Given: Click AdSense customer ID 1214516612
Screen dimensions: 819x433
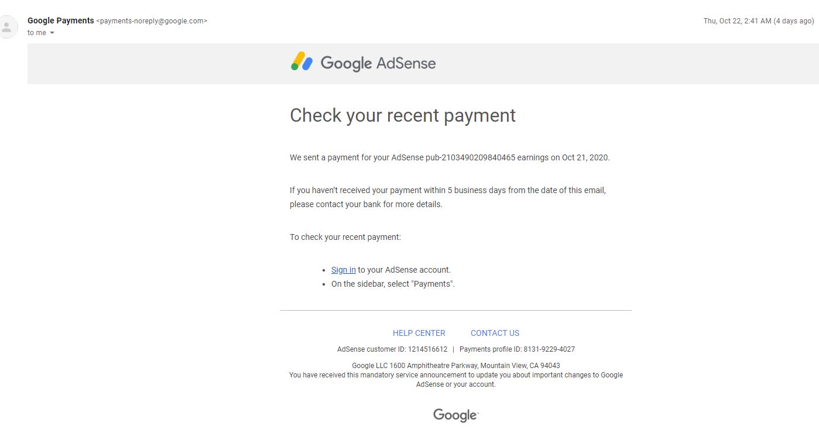Looking at the screenshot, I should point(392,349).
